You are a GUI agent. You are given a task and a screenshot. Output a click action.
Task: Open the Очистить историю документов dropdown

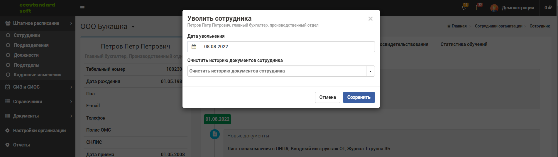coord(281,71)
